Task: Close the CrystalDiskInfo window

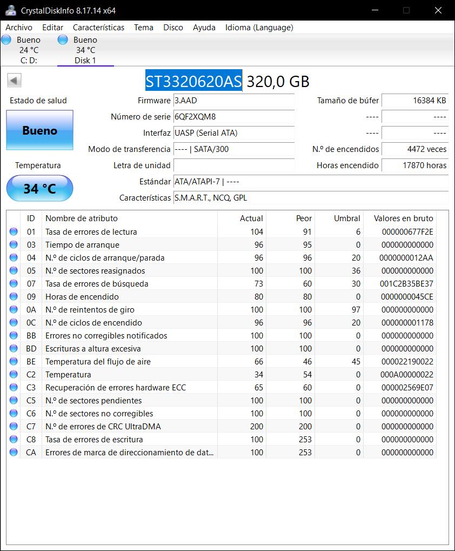Action: (438, 10)
